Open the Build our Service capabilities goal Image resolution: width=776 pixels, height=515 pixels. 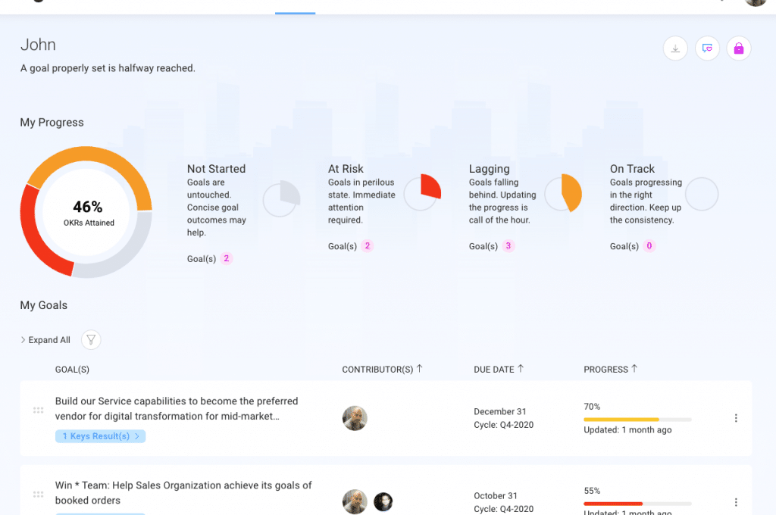click(x=177, y=408)
